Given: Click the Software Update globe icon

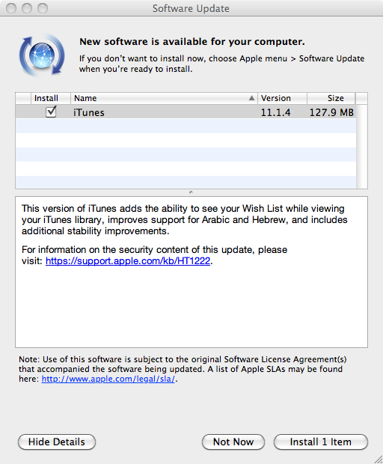Looking at the screenshot, I should 42,55.
